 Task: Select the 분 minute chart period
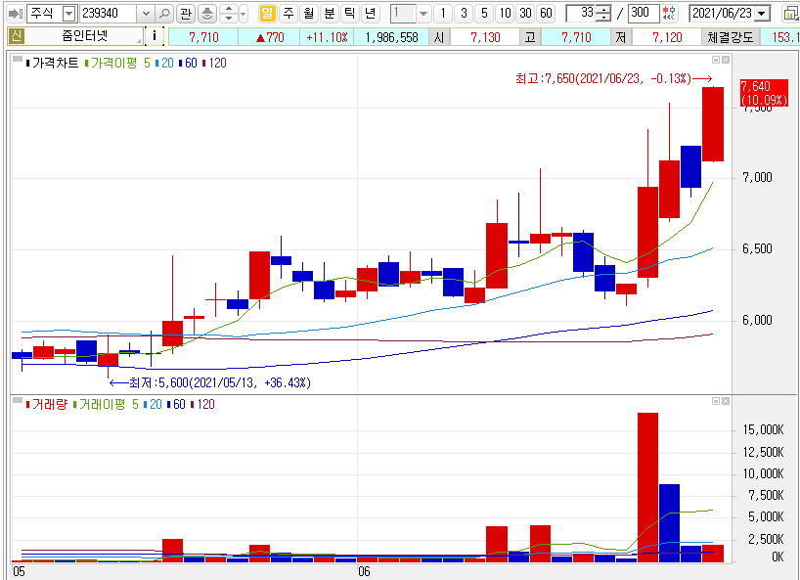point(330,14)
